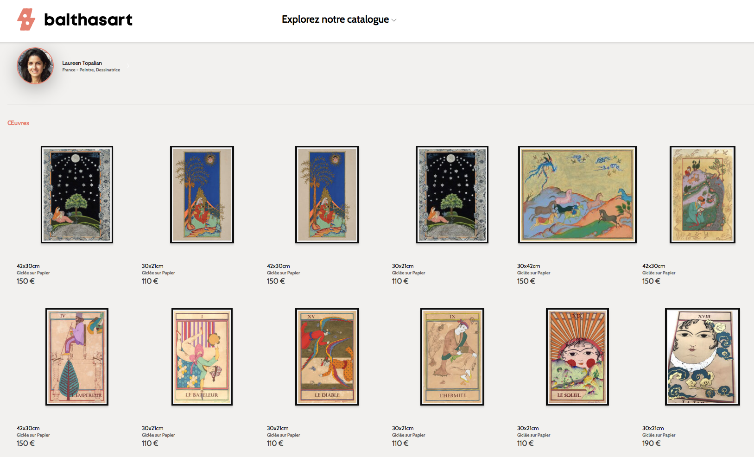Click the artist name Laureen Topalian

[x=82, y=63]
